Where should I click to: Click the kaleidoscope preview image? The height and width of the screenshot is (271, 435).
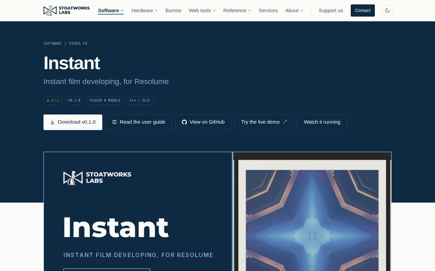pyautogui.click(x=312, y=220)
